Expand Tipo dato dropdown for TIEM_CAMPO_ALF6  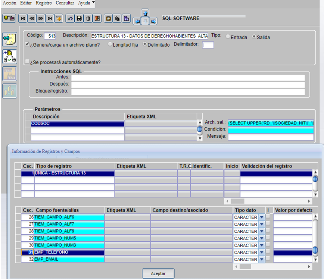[262, 217]
